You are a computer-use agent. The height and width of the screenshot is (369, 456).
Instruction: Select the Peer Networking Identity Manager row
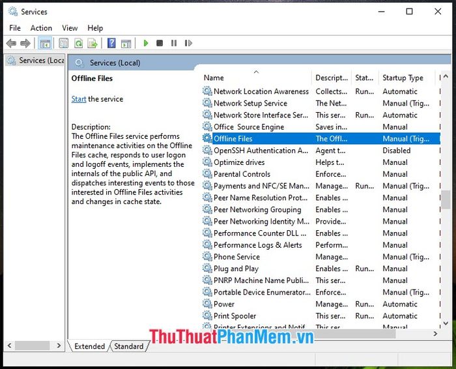pyautogui.click(x=321, y=222)
